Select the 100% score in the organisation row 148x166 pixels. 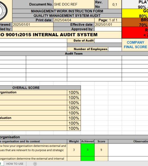point(74,93)
